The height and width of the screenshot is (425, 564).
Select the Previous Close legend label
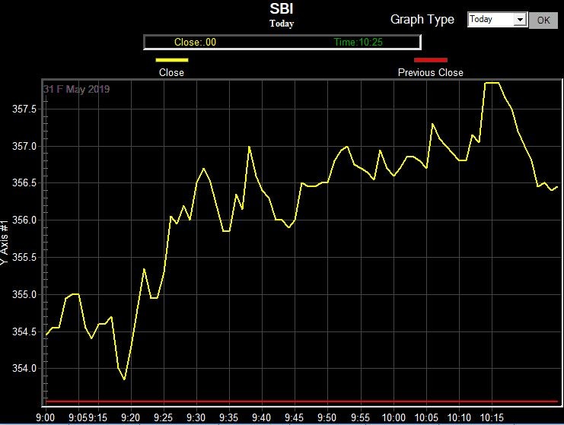coord(430,73)
